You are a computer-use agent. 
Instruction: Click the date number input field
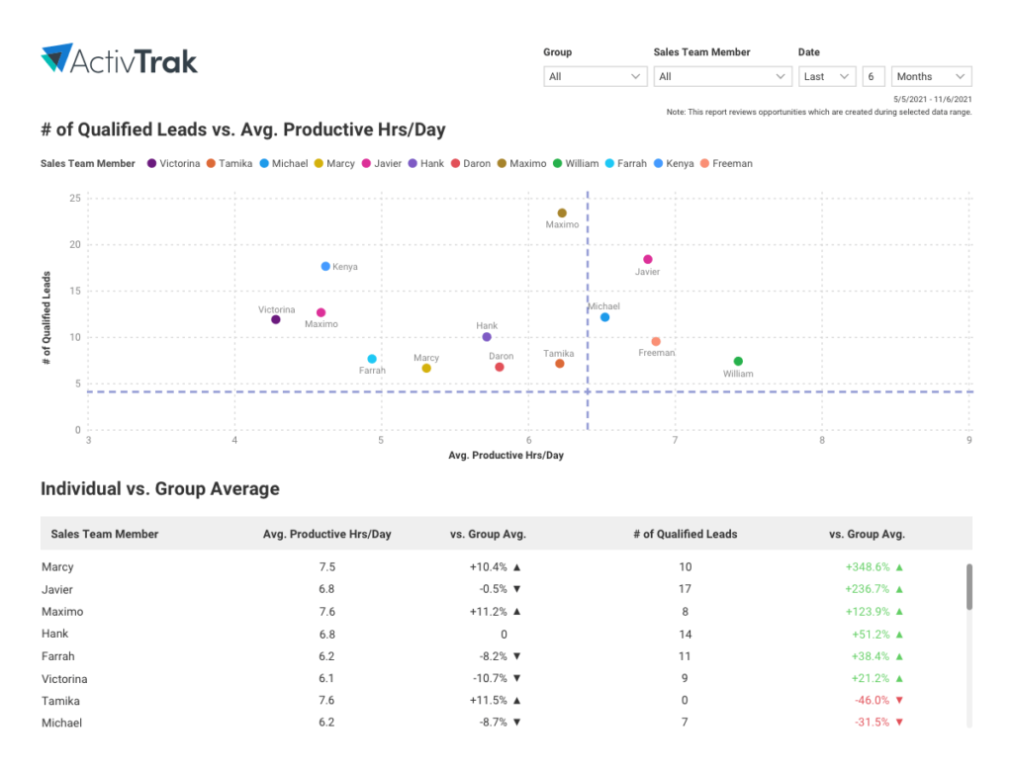click(872, 76)
